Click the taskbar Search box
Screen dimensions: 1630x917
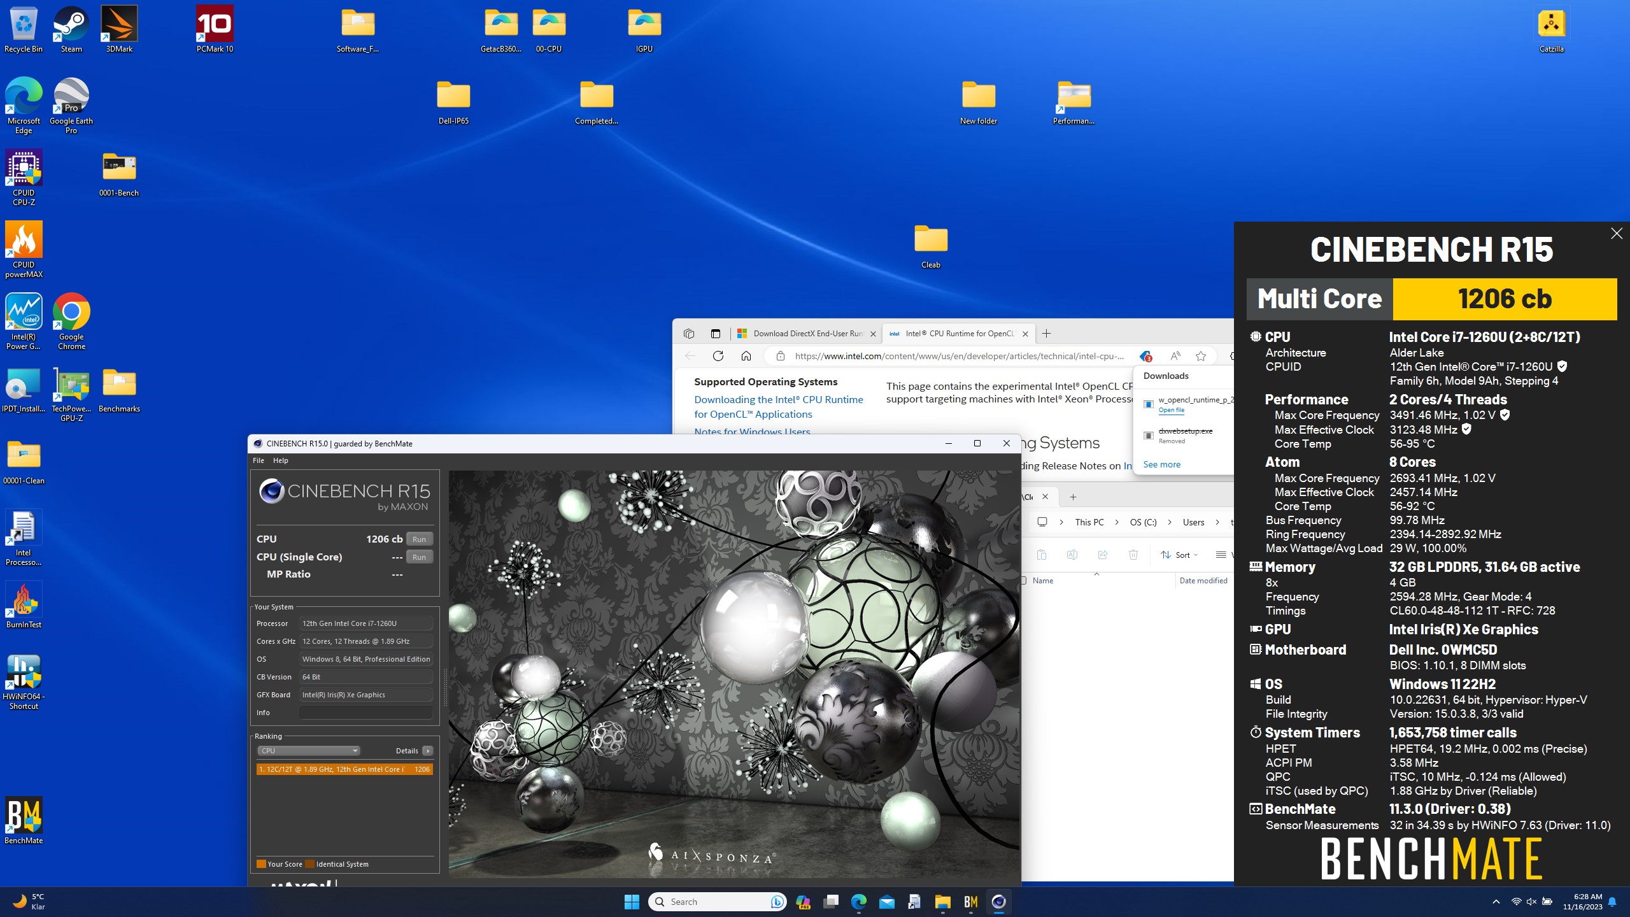pos(718,901)
